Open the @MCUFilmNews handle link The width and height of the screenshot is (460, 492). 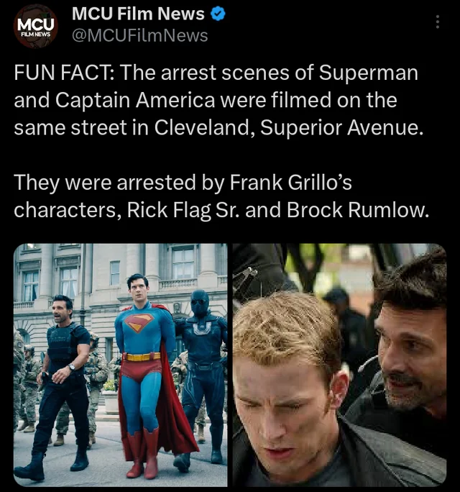pyautogui.click(x=140, y=36)
